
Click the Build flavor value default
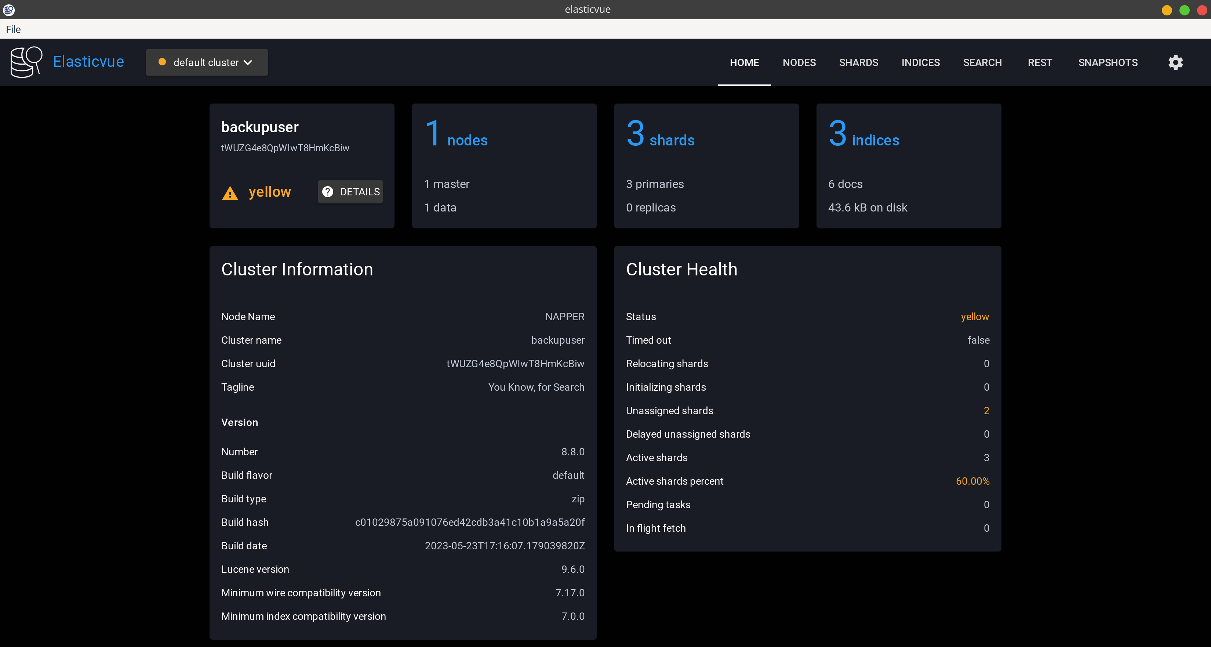pos(568,475)
